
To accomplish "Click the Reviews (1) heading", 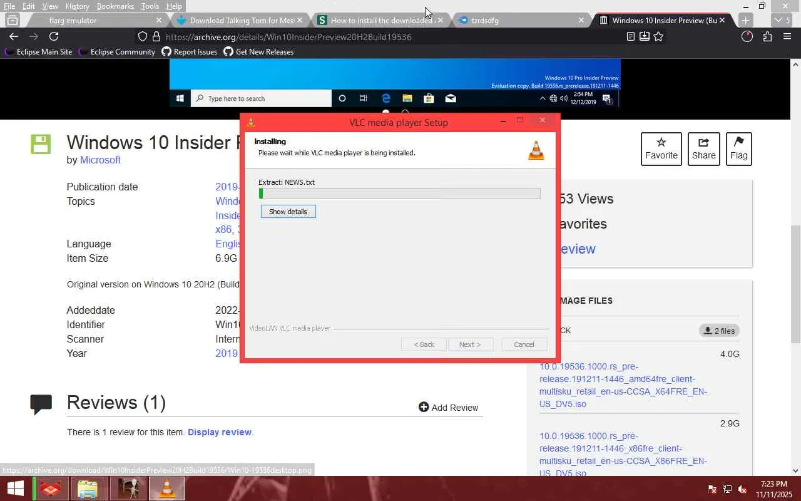I will [116, 403].
